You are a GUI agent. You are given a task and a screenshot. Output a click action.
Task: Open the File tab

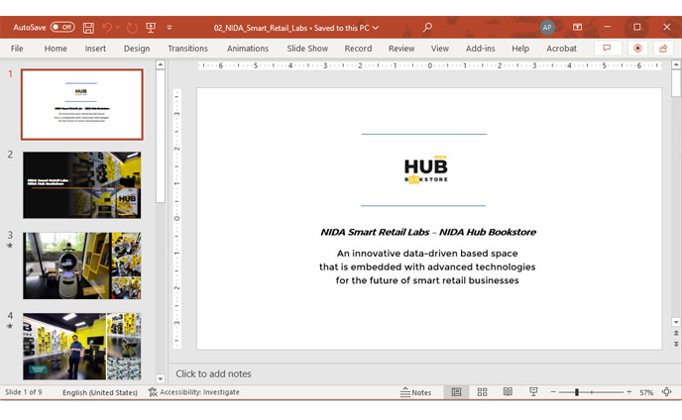click(x=17, y=49)
